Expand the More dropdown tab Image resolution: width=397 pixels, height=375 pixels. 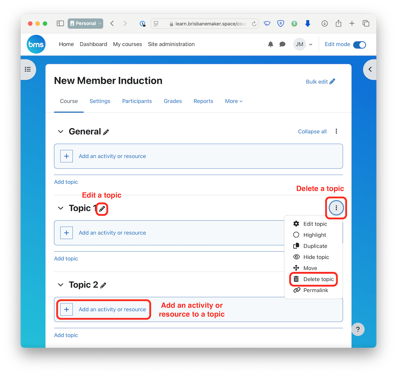pos(234,101)
